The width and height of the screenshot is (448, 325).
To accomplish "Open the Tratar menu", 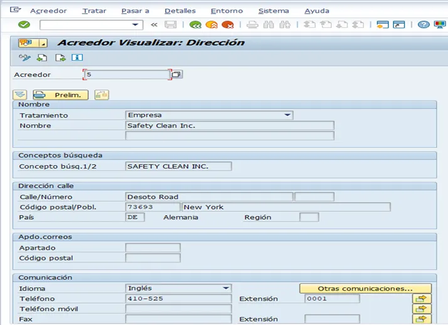I will [x=94, y=11].
